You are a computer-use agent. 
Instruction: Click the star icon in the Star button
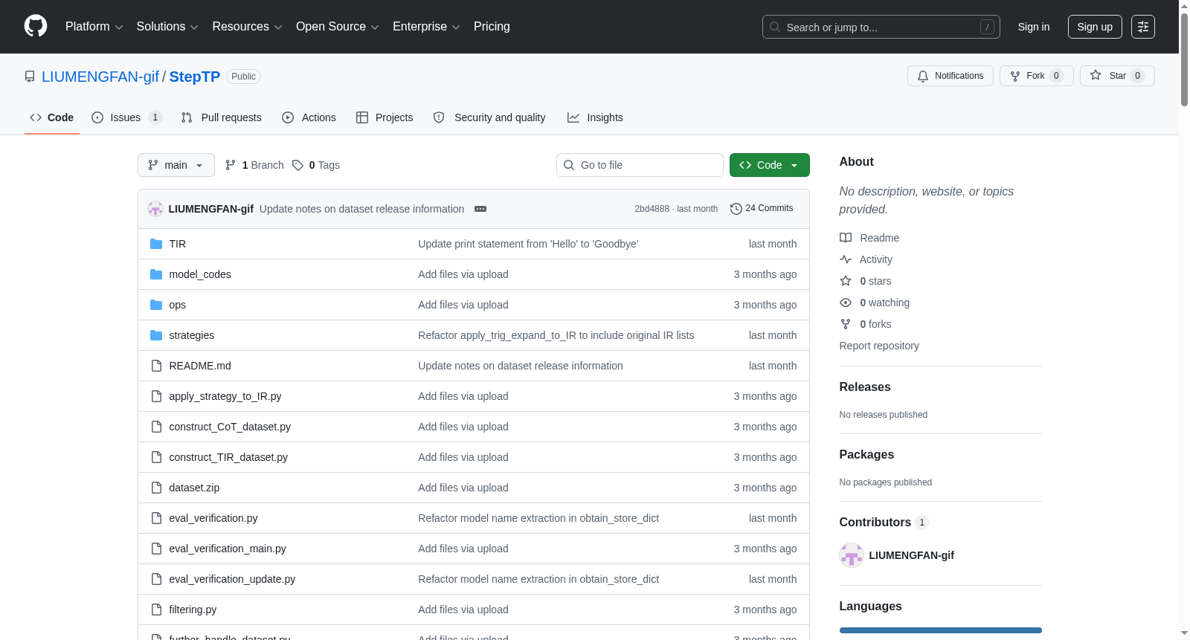click(1096, 75)
